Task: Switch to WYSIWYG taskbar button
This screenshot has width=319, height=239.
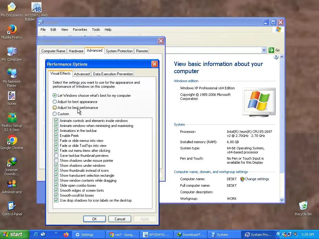Action: click(156, 235)
